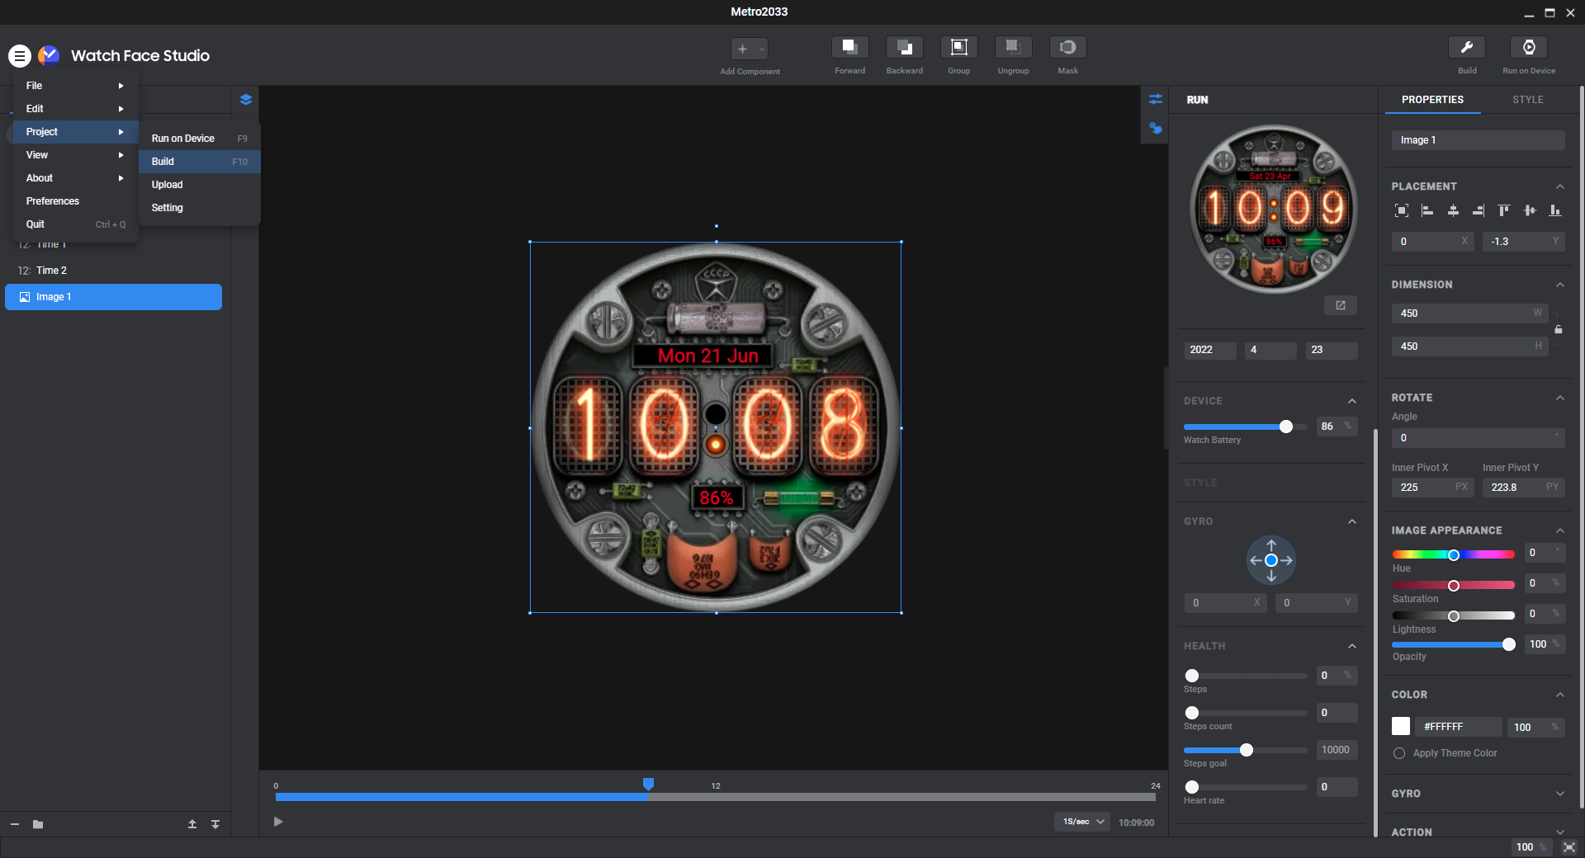Collapse the PLACEMENT section
Image resolution: width=1585 pixels, height=858 pixels.
pos(1560,186)
